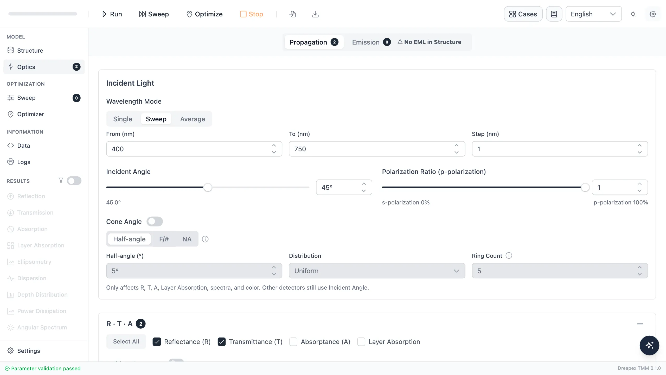Click the Cone Angle info icon

pos(205,239)
